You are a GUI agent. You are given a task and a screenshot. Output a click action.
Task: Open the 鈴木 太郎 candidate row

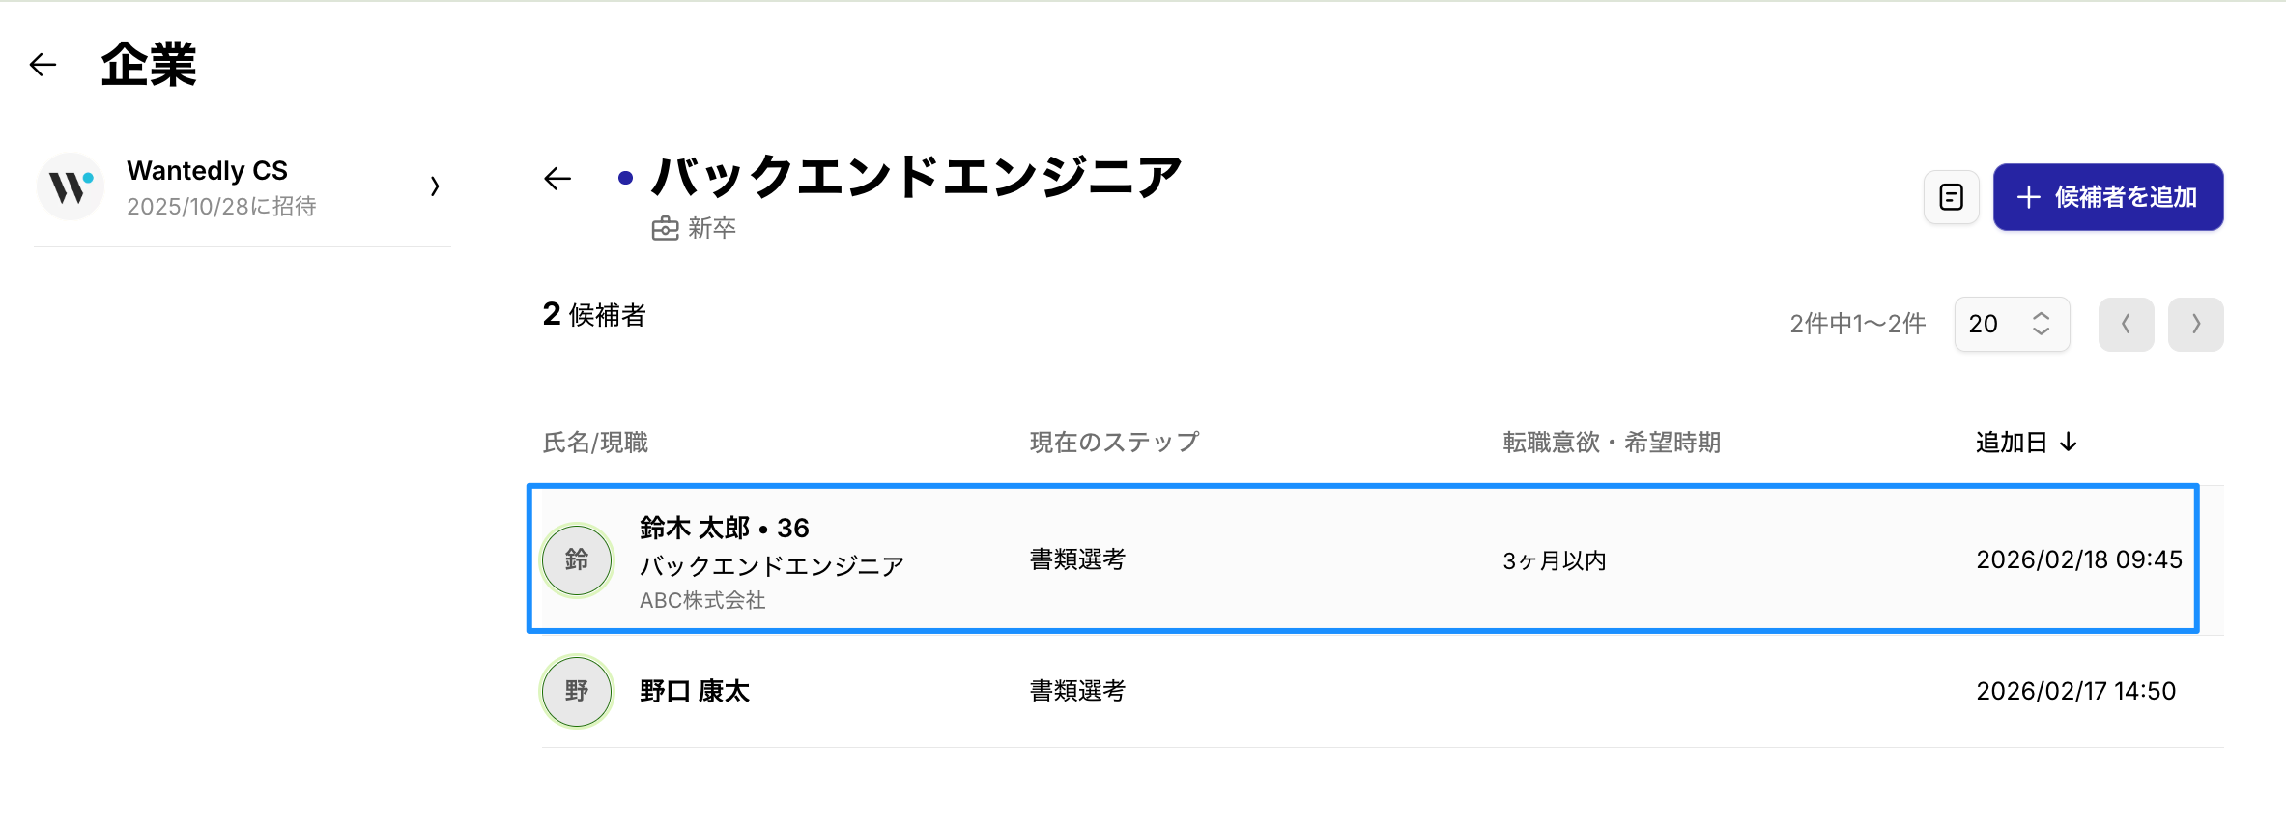click(x=1362, y=559)
